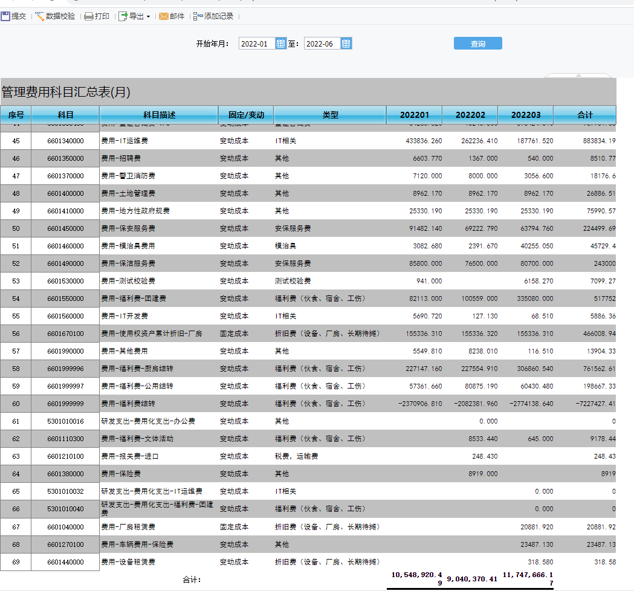Click the 数据校验 data validation icon
The image size is (634, 591).
click(x=40, y=16)
